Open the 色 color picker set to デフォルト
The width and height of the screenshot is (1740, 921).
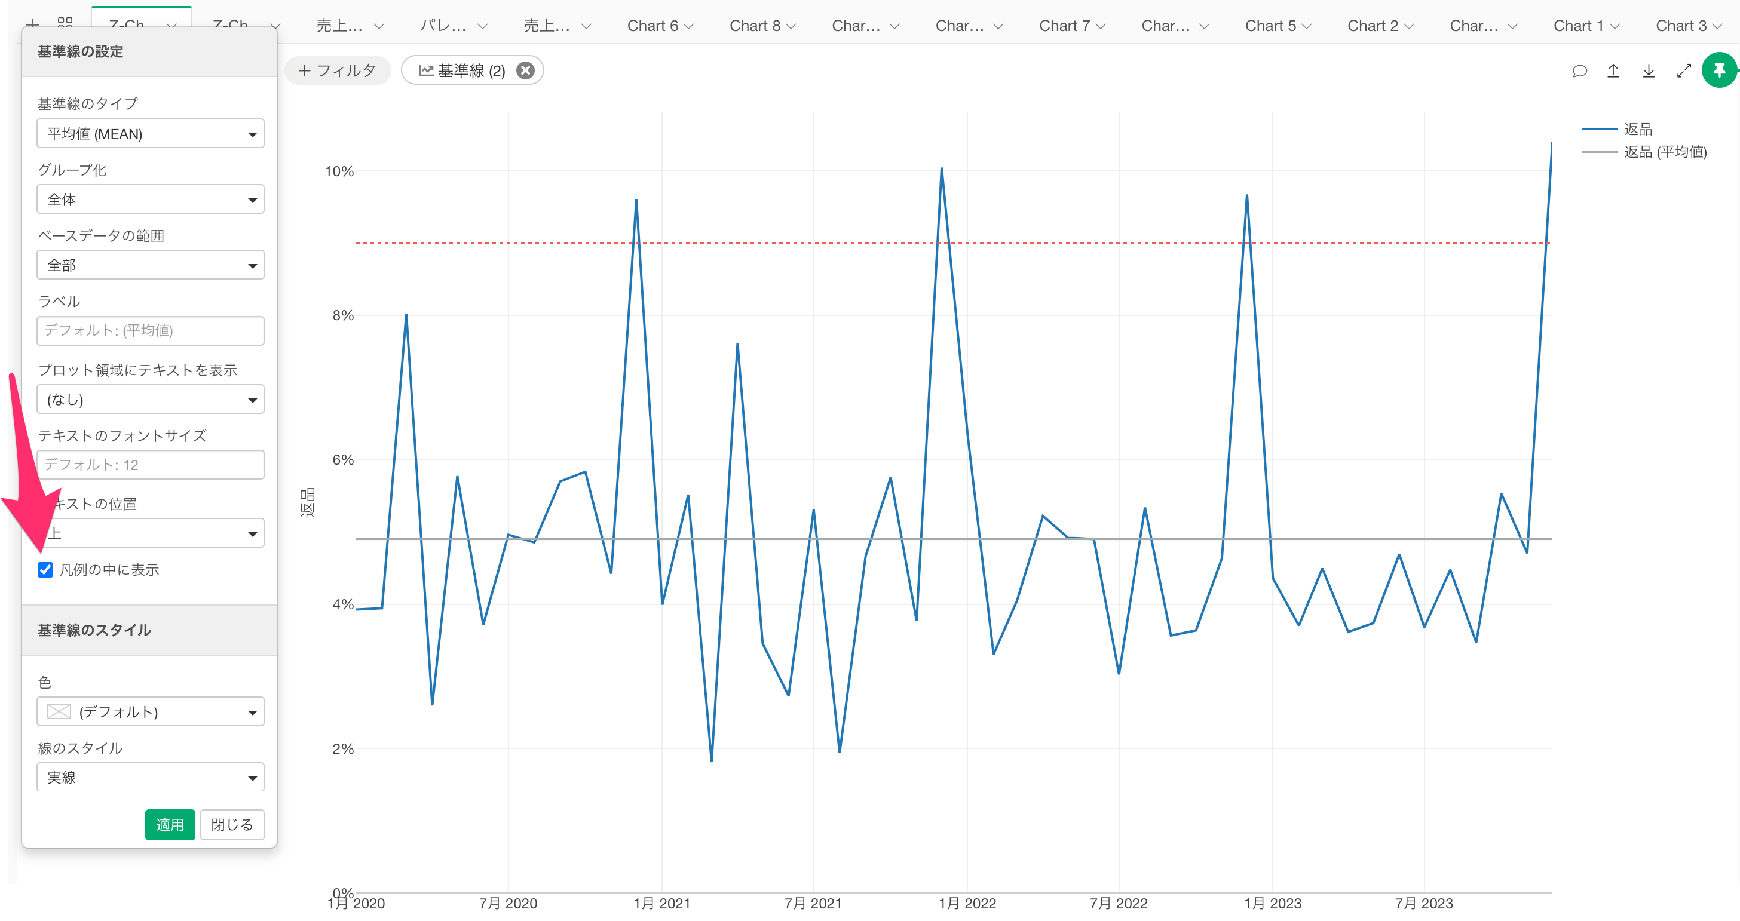(150, 712)
